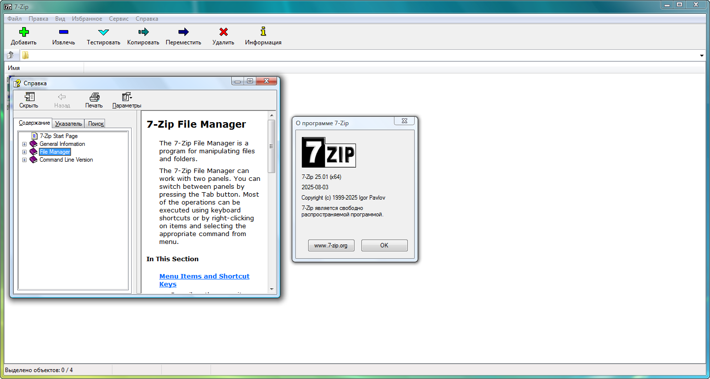710x379 pixels.
Task: Open the Справка menu in menu bar
Action: [147, 19]
